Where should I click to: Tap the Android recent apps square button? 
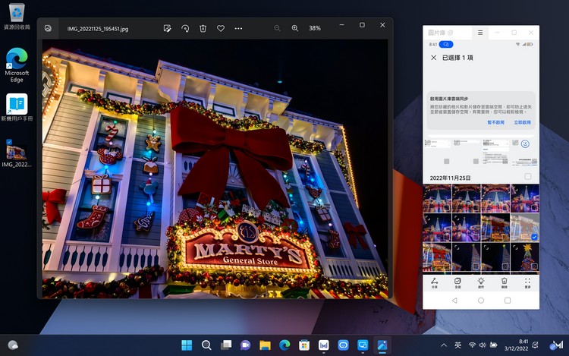click(508, 301)
